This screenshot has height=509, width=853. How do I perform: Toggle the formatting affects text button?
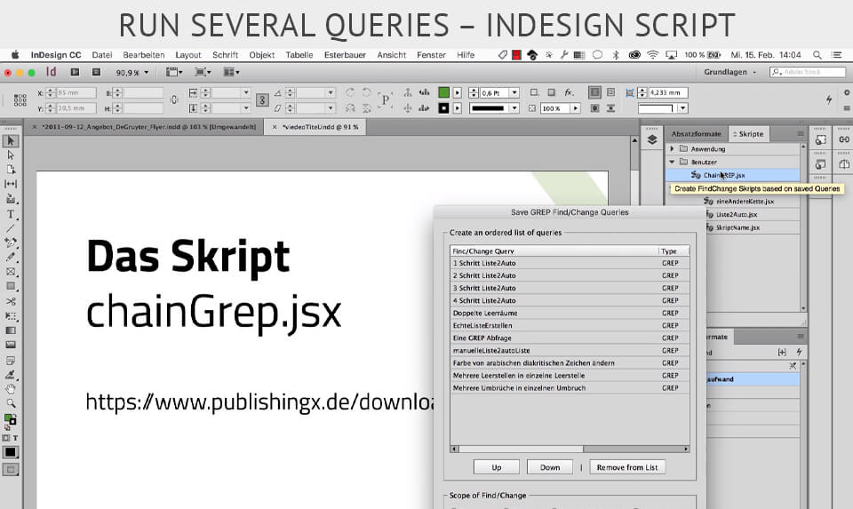pos(15,438)
